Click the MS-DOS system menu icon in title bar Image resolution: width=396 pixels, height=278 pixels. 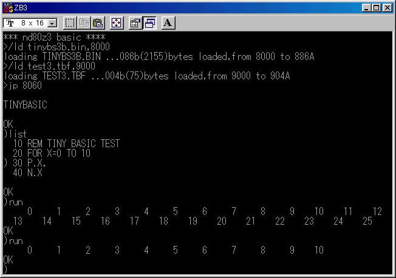pos(8,8)
